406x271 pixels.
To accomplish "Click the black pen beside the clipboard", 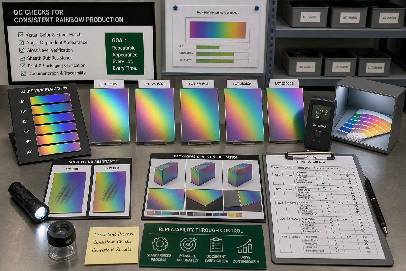I will coord(376,205).
